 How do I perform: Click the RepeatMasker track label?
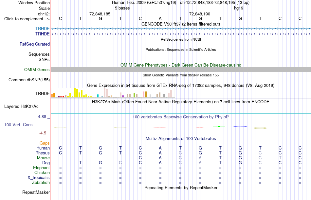tap(36, 192)
